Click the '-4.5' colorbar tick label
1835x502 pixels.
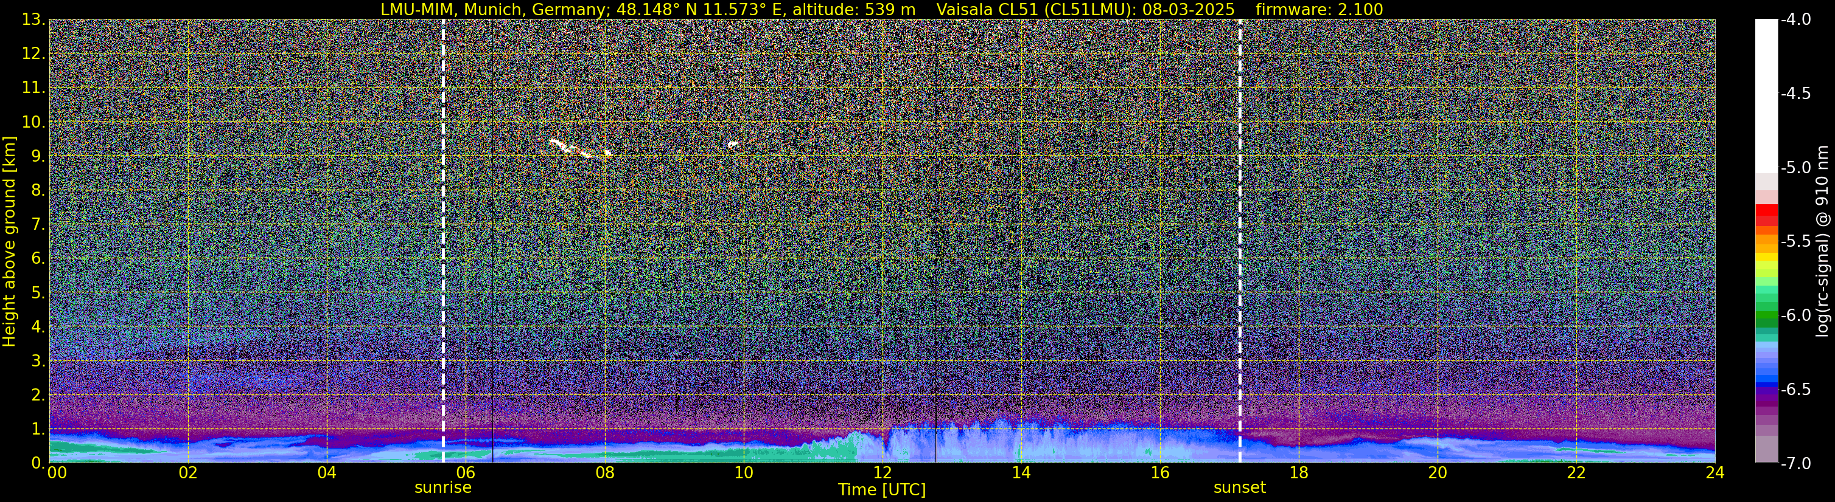(1795, 94)
